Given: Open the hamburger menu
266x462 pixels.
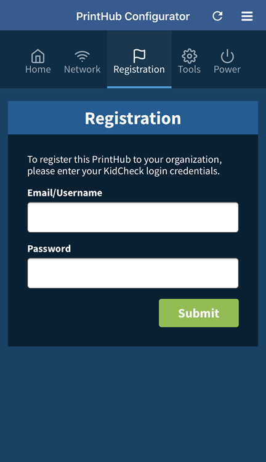Looking at the screenshot, I should [247, 16].
